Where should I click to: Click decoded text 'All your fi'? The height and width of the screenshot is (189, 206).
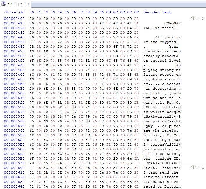[168, 37]
